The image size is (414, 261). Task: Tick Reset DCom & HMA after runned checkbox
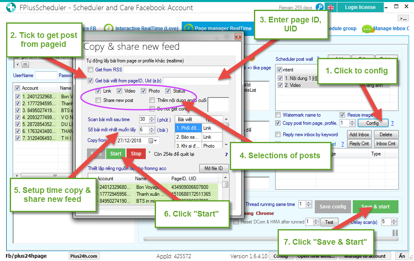coord(236,222)
